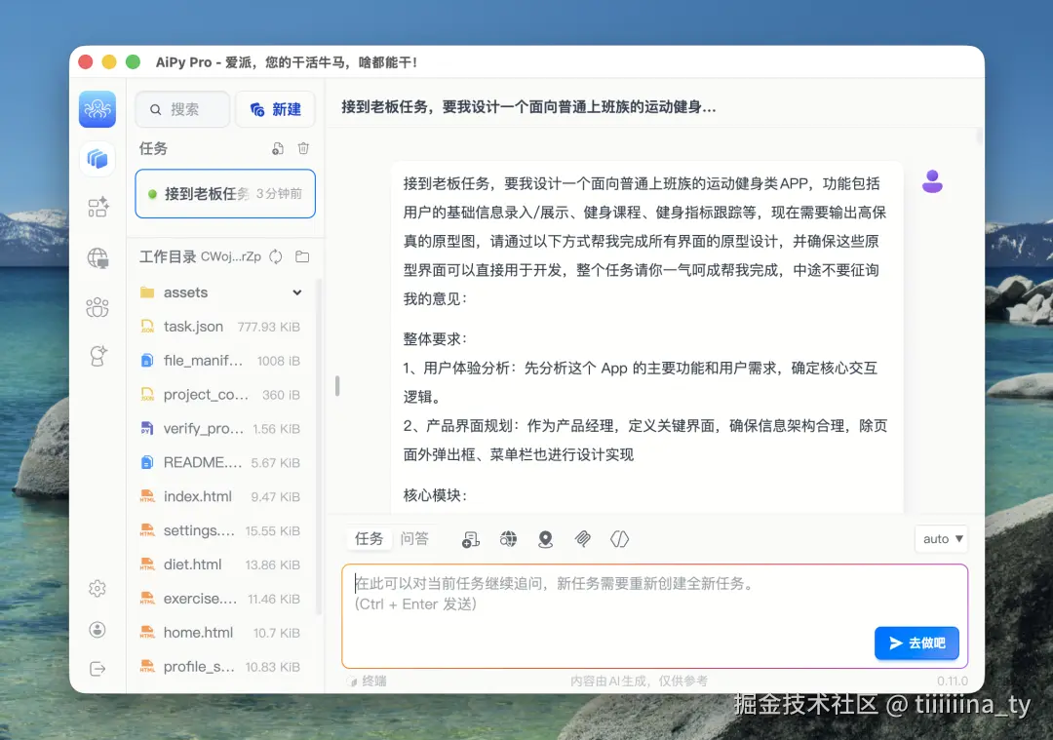This screenshot has height=740, width=1053.
Task: Create a new task with 新建 button
Action: pyautogui.click(x=275, y=109)
